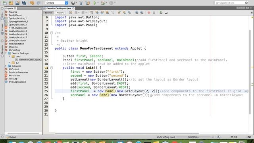Click the Stop Macro Recording icon
This screenshot has height=143, width=254.
(x=154, y=12)
